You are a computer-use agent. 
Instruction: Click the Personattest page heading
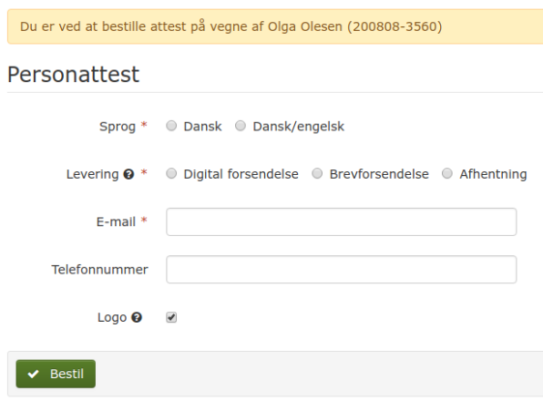tap(73, 75)
